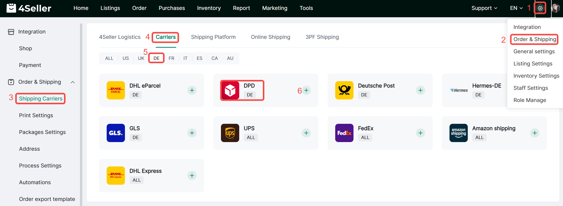Add the DPD carrier with plus icon
This screenshot has width=563, height=206.
coord(306,90)
